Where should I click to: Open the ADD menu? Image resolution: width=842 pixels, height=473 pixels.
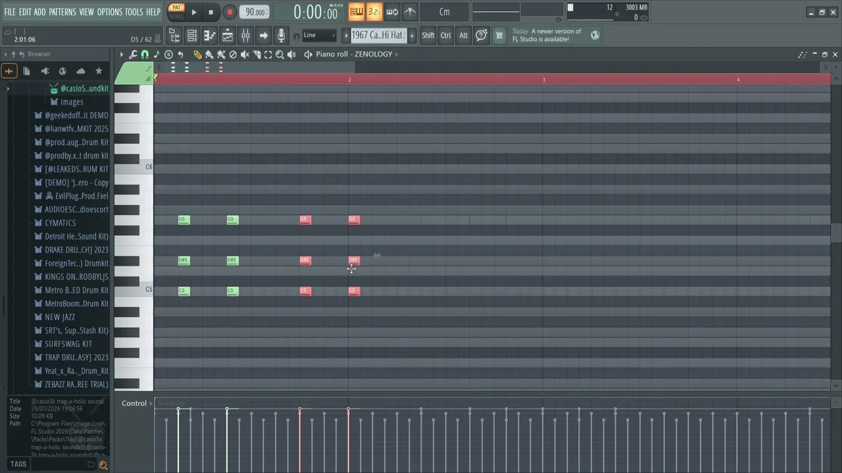(x=40, y=12)
